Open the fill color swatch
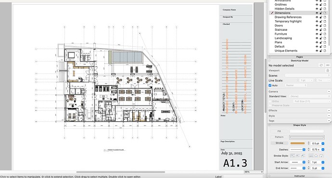The height and width of the screenshot is (178, 332). (307, 131)
